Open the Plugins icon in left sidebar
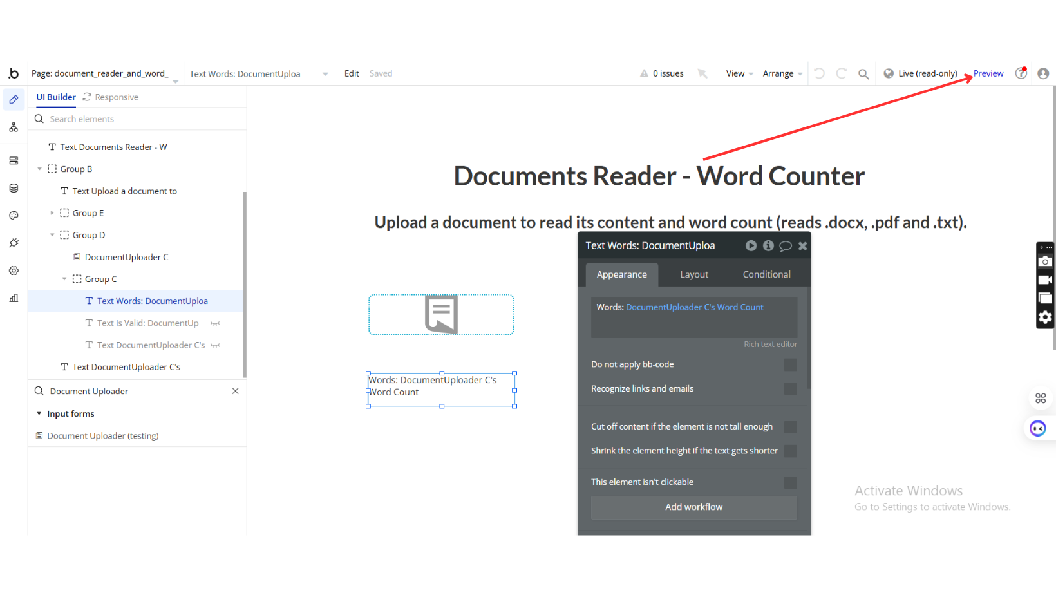The height and width of the screenshot is (595, 1056). click(x=14, y=243)
